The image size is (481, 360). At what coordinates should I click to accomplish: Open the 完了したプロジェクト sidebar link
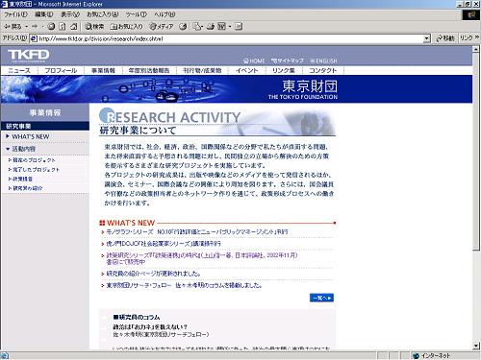[36, 170]
